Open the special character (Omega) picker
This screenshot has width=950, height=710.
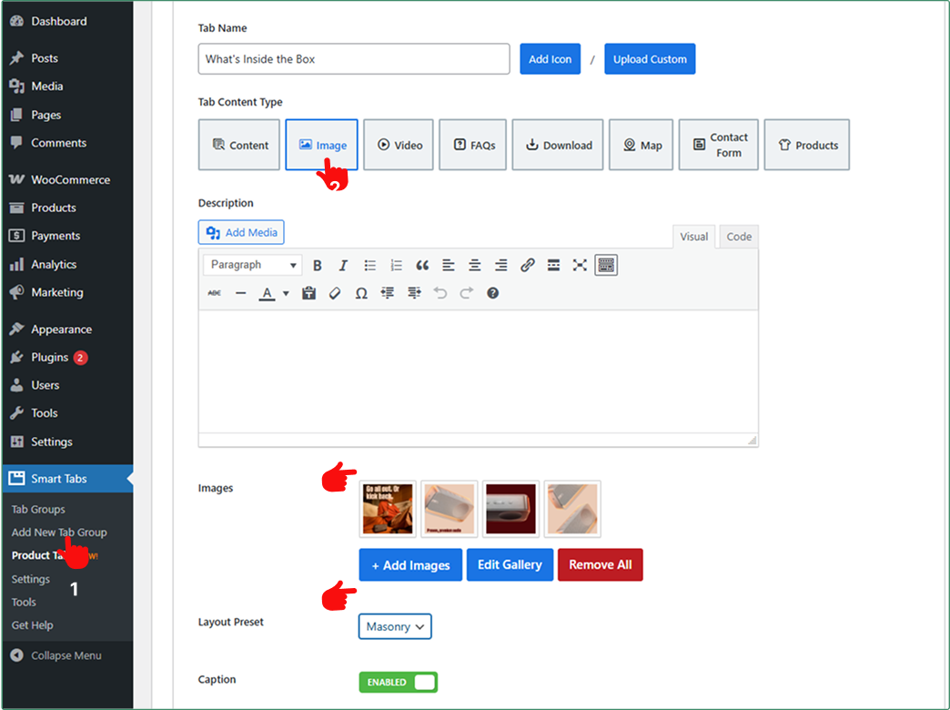361,293
